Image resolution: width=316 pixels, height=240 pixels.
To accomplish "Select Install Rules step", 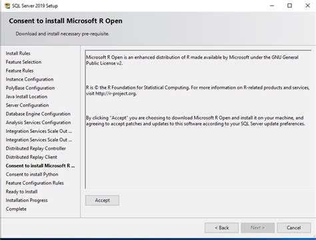I will click(18, 53).
